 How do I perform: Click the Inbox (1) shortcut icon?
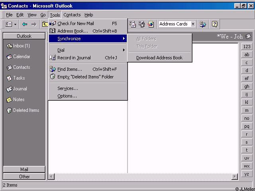[x=9, y=46]
